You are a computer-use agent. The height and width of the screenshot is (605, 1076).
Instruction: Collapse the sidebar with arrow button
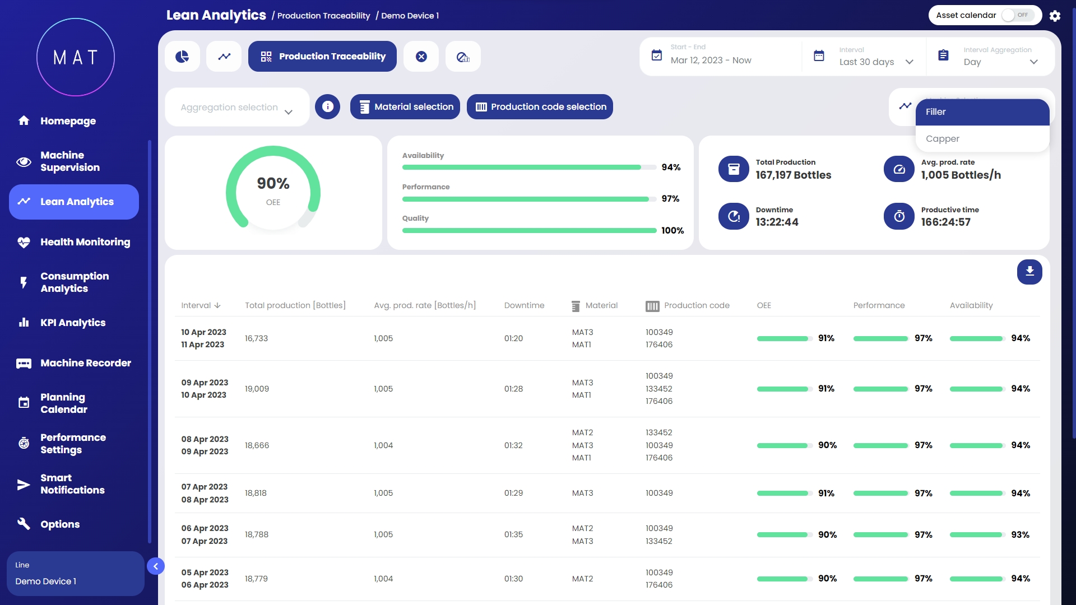click(156, 566)
